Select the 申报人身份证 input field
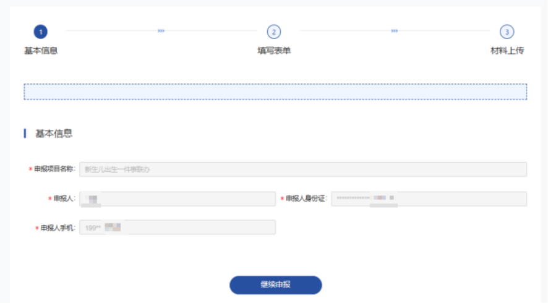Screen dimensions: 548x303 429,198
